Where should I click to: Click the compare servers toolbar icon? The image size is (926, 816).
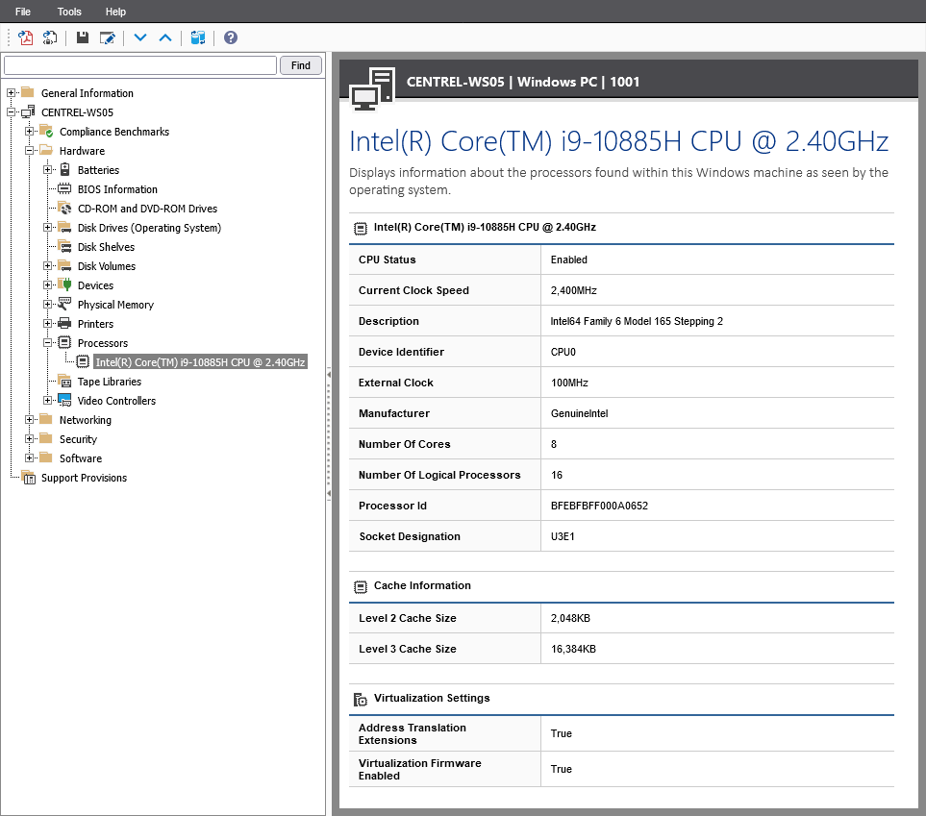pyautogui.click(x=198, y=37)
